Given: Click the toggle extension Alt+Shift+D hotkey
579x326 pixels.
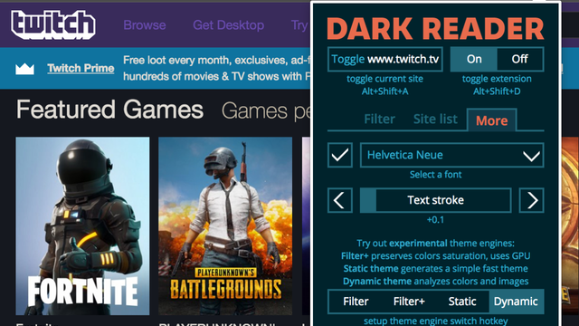Looking at the screenshot, I should pos(497,85).
